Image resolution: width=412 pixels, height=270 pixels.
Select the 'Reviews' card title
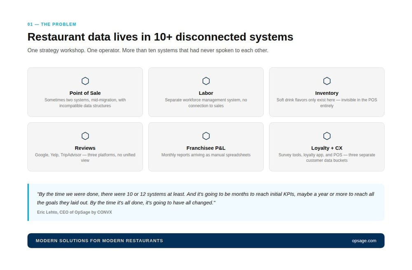(85, 148)
